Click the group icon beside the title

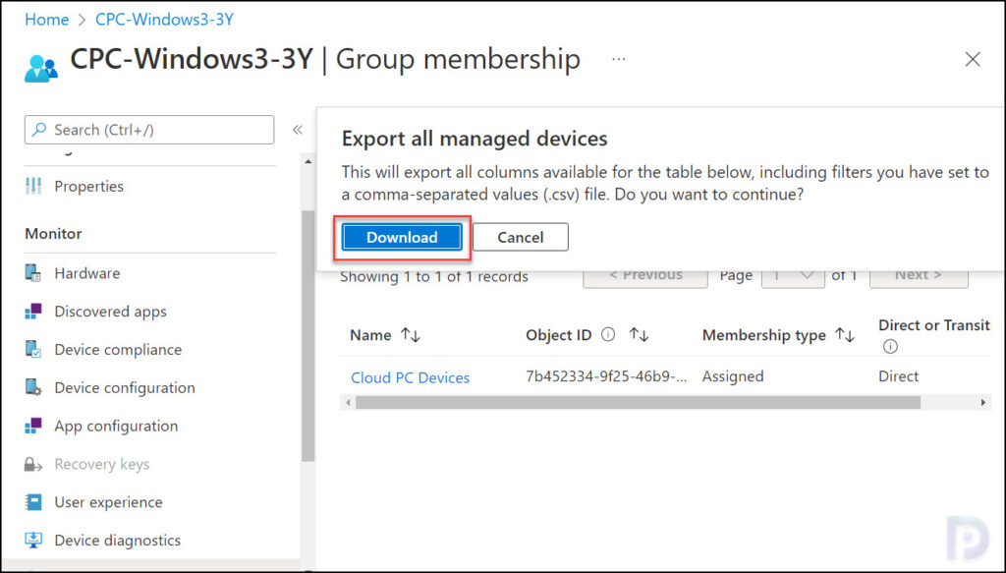41,68
